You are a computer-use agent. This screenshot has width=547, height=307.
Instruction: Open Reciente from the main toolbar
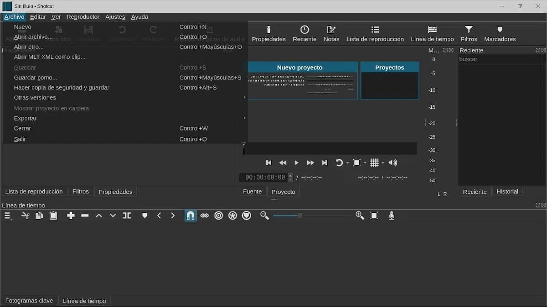304,34
